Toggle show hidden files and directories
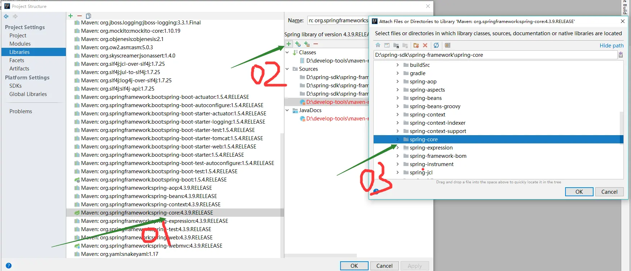This screenshot has height=271, width=631. coord(447,45)
